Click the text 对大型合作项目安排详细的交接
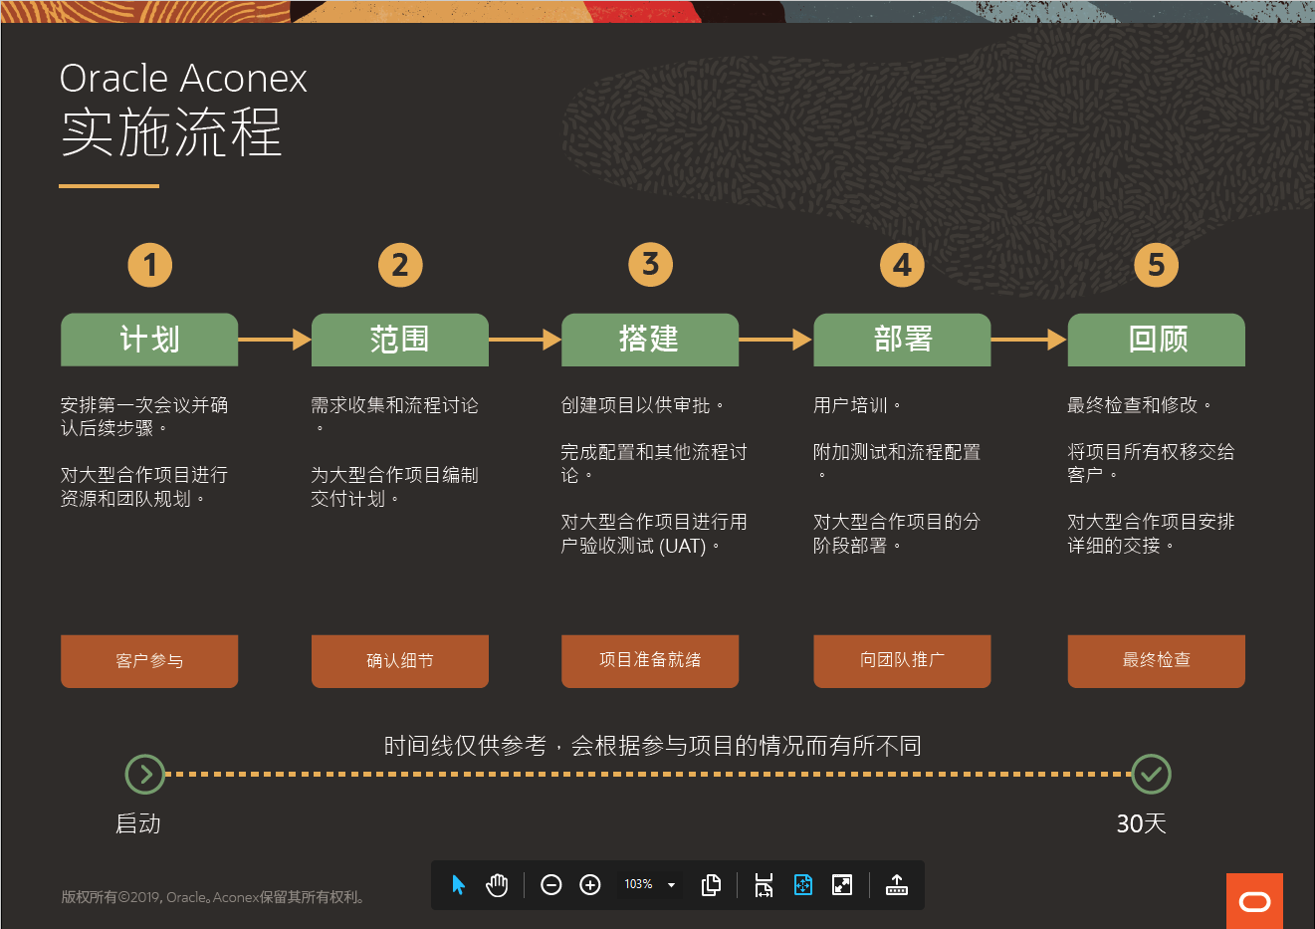The height and width of the screenshot is (929, 1315). (1151, 534)
